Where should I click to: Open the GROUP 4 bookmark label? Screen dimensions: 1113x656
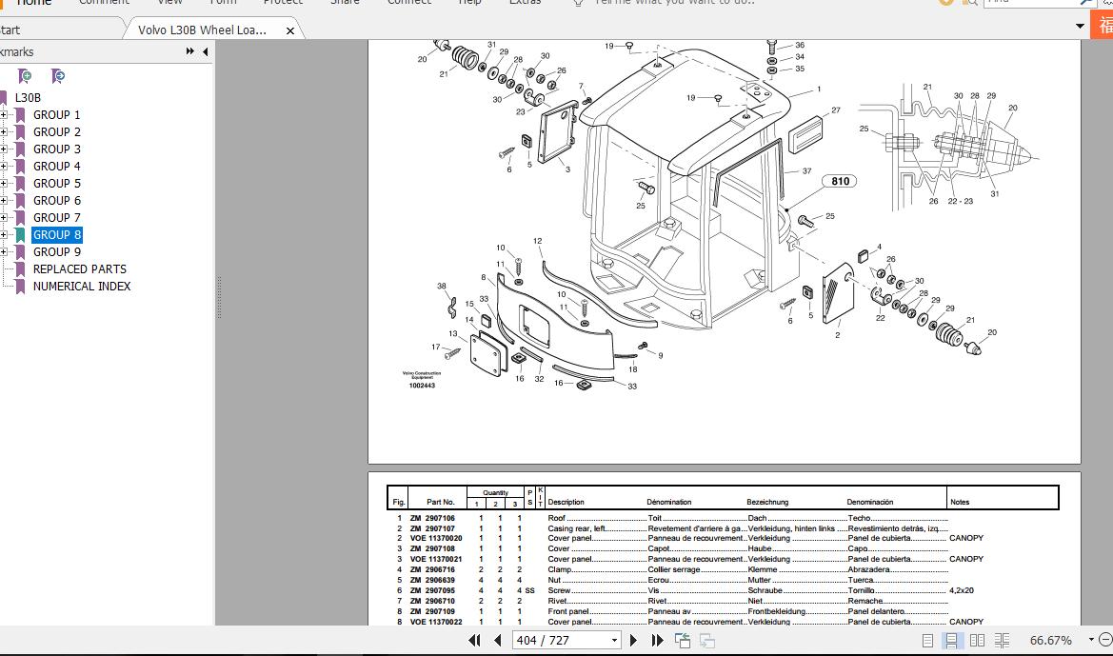pos(57,166)
